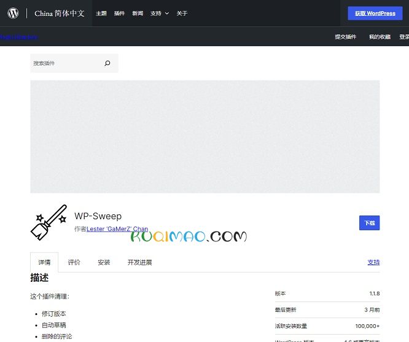The image size is (409, 342).
Task: Click the 版本 label
Action: point(280,293)
